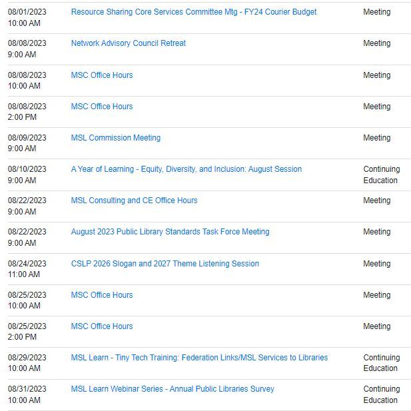Click Continuing Education label for Tiny Tech Training
This screenshot has width=411, height=411.
click(381, 363)
